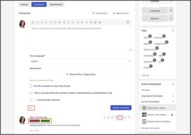Open the Your Language English dropdown
The image size is (191, 135).
[x=80, y=61]
